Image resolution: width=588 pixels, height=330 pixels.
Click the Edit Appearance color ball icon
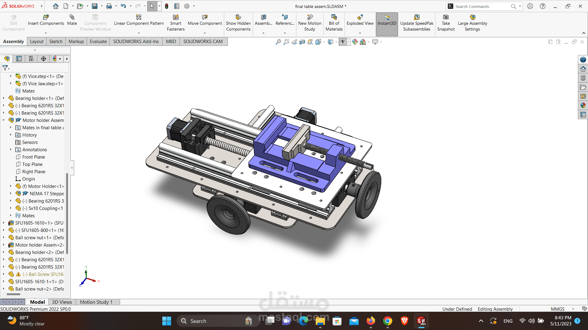(x=355, y=42)
